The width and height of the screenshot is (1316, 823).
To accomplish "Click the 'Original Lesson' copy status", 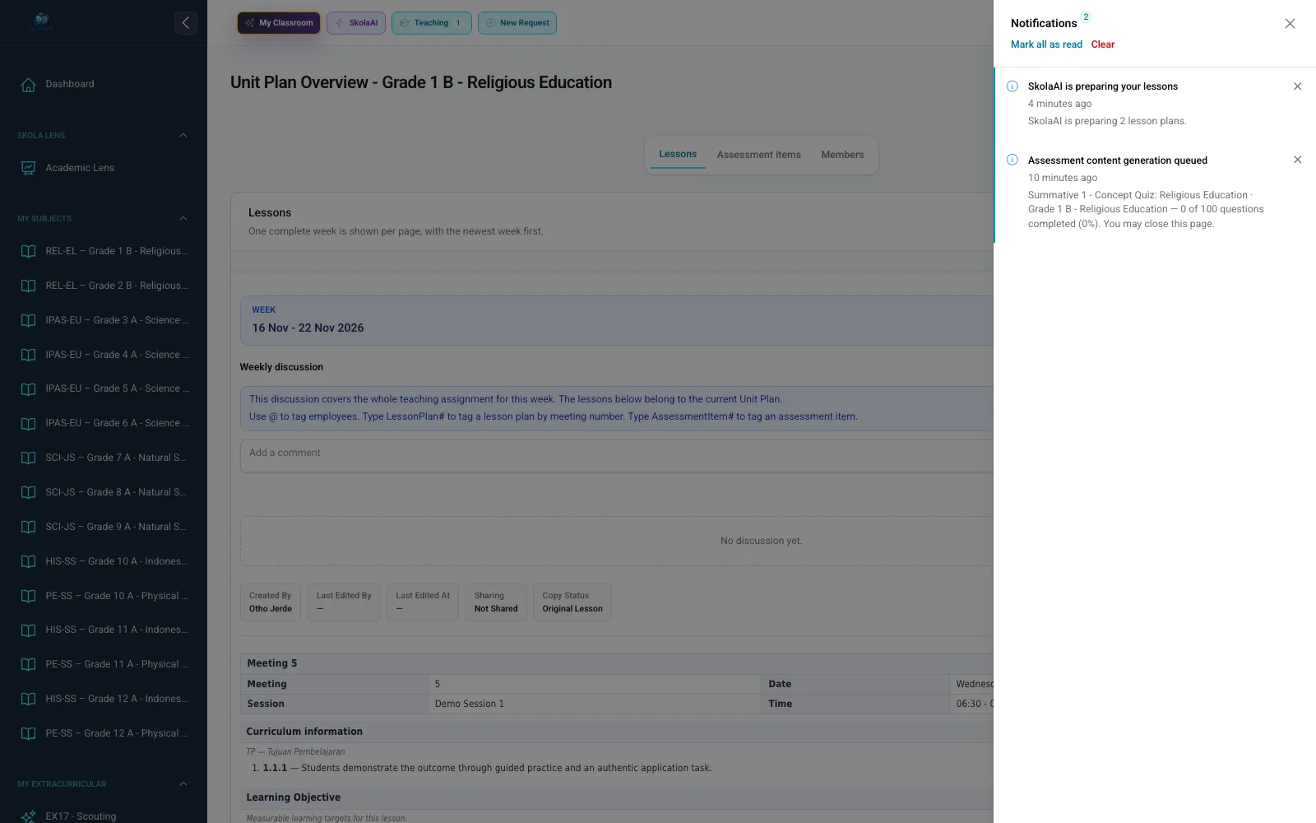I will pos(572,609).
